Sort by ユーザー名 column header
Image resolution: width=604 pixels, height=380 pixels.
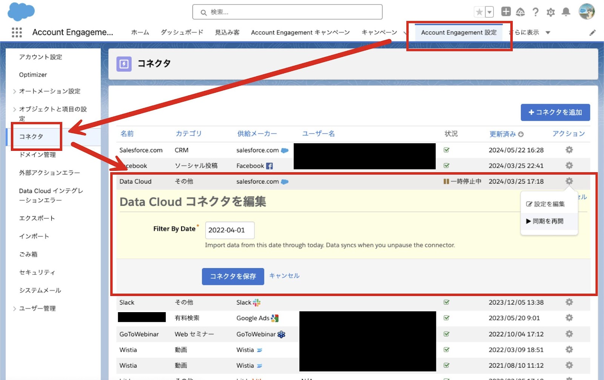(318, 134)
